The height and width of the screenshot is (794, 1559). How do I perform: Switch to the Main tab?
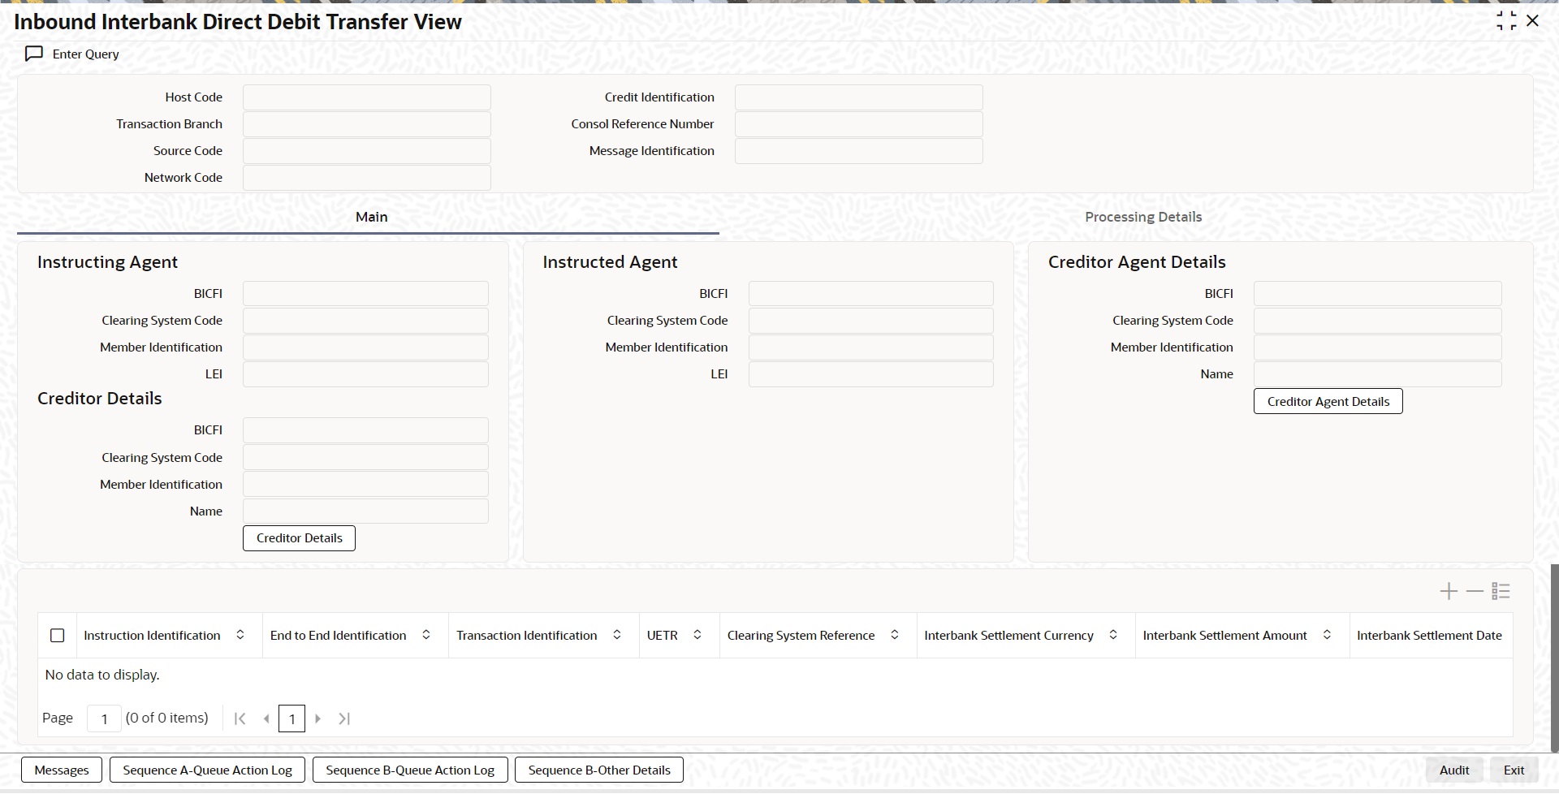tap(371, 217)
